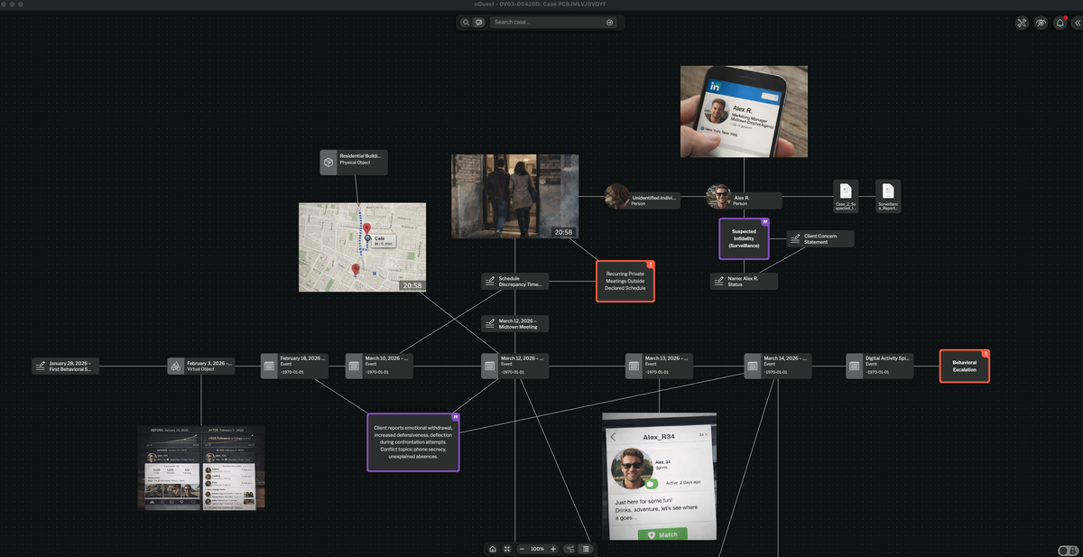Open the Alex R. LinkedIn photo thumbnail
The width and height of the screenshot is (1083, 557).
[x=744, y=111]
